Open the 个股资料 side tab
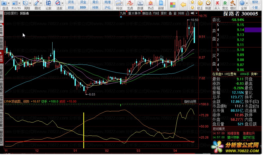 tap(2, 72)
